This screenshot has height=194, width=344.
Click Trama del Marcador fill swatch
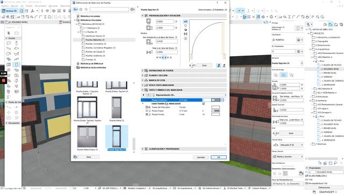coord(216,107)
